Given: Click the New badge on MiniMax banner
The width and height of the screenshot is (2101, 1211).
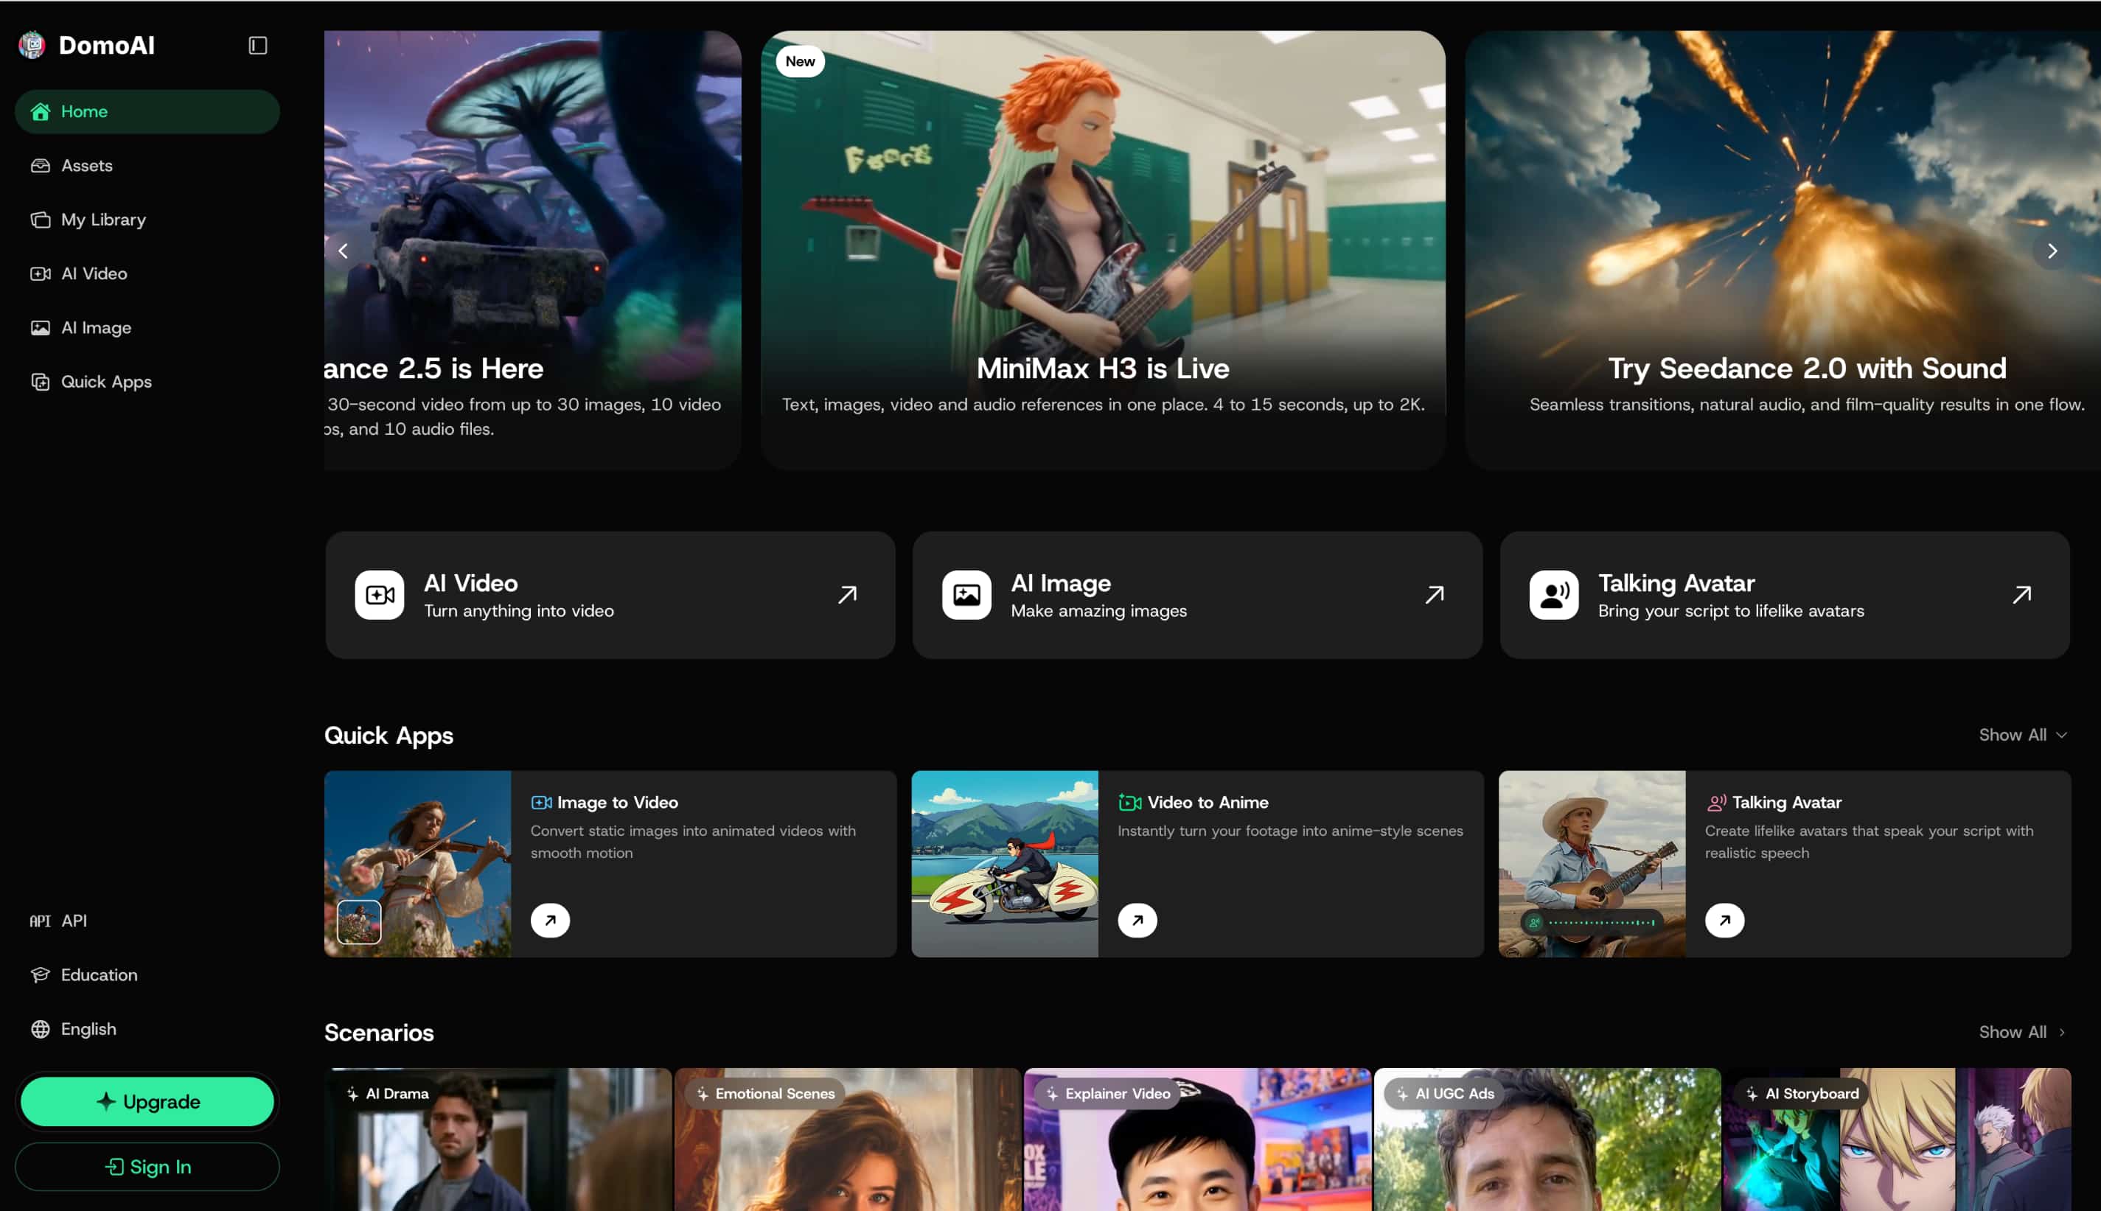Looking at the screenshot, I should pyautogui.click(x=800, y=62).
